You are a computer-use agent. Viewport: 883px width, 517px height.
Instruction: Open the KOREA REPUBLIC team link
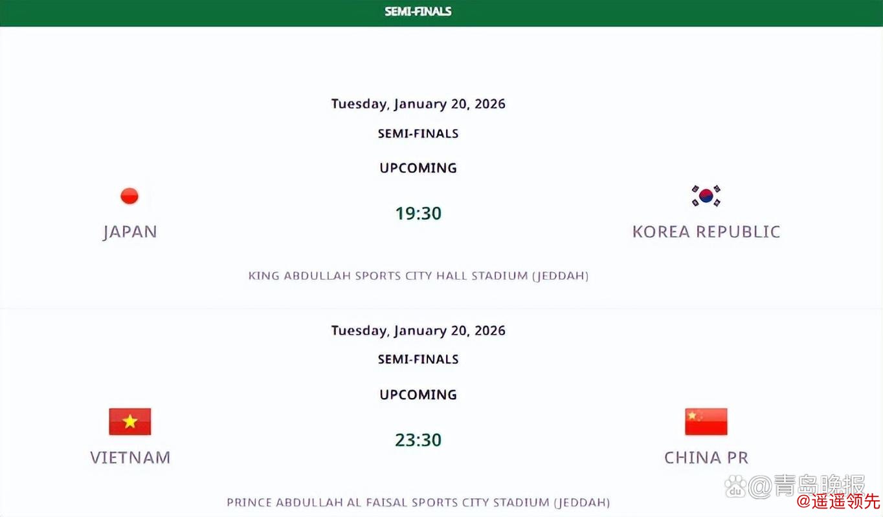click(x=706, y=231)
